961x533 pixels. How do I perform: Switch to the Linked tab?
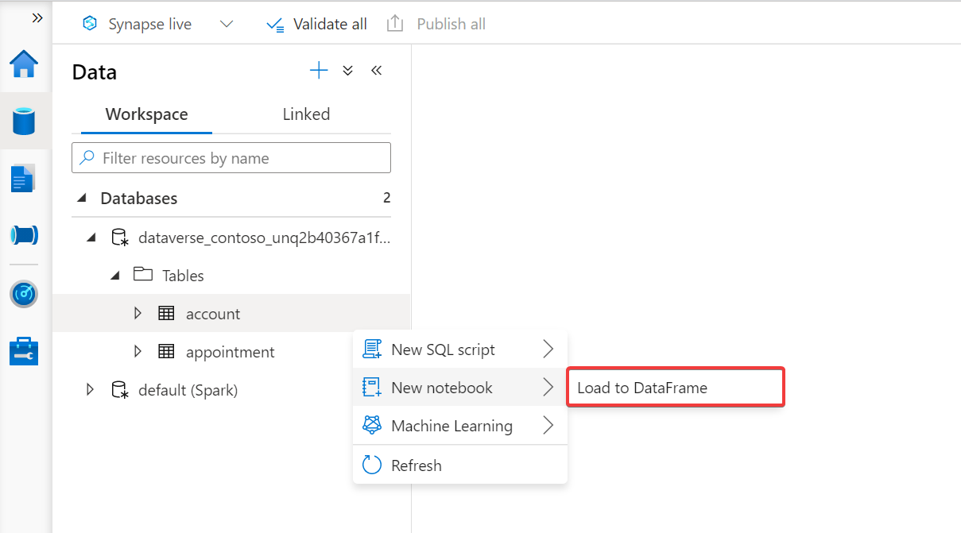[x=306, y=114]
